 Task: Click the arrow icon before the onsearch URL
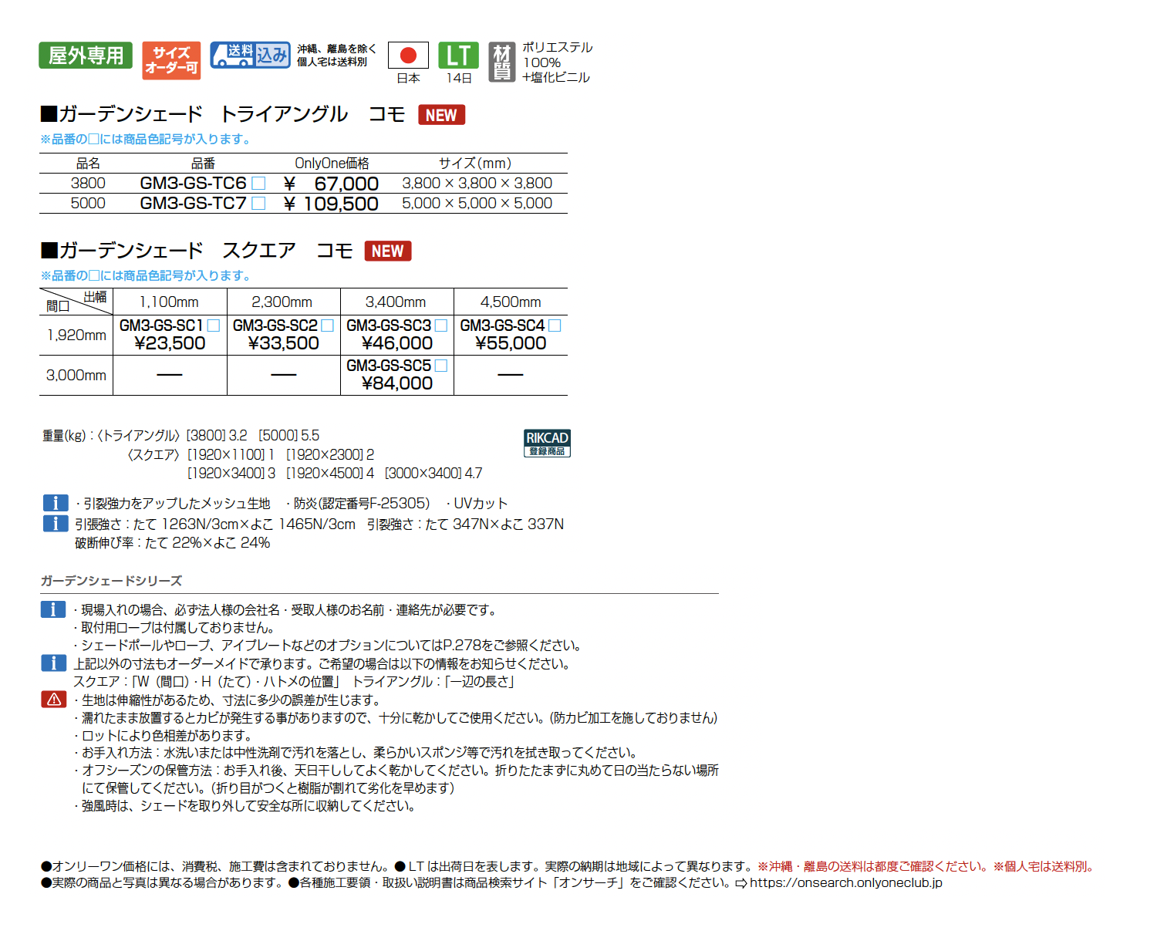tap(740, 883)
